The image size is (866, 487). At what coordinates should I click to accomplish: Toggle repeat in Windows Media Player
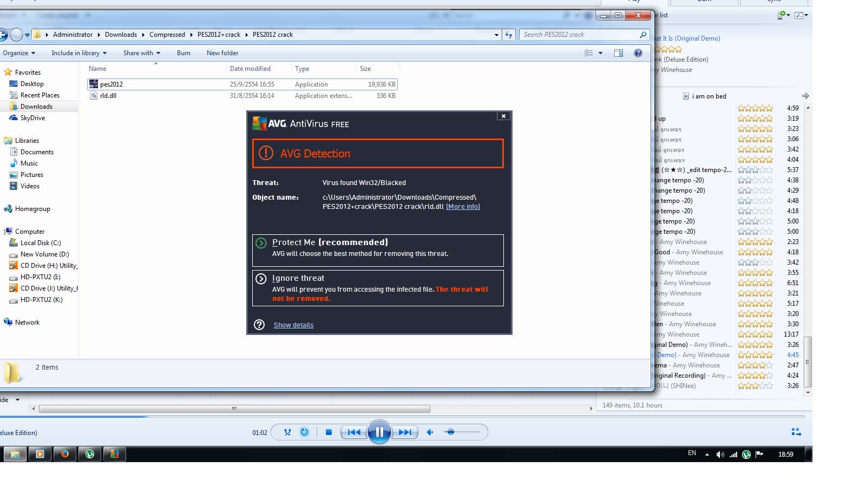[304, 432]
